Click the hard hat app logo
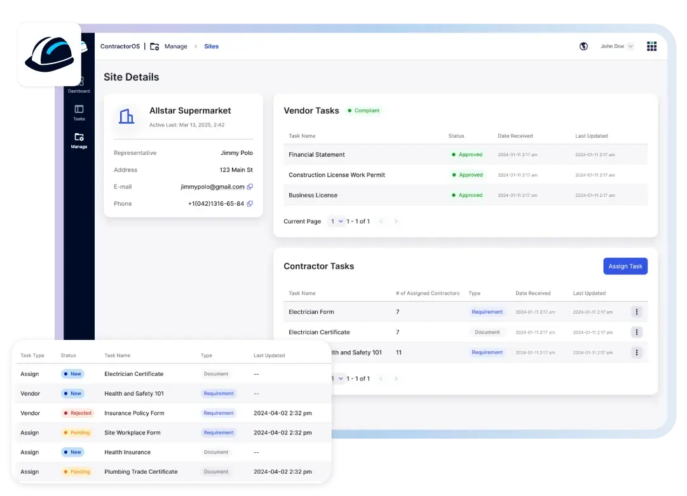Viewport: 687px width, 496px height. (x=49, y=55)
